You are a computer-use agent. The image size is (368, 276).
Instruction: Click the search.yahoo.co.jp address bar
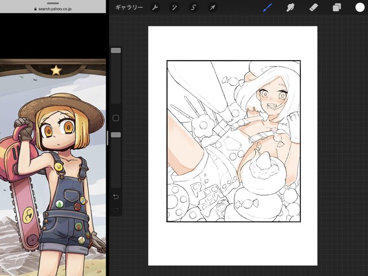click(53, 9)
